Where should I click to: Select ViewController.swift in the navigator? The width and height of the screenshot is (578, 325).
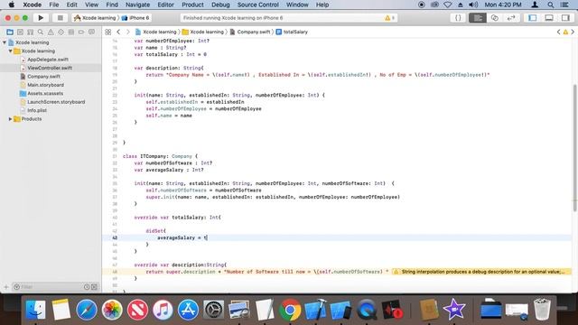pos(50,68)
